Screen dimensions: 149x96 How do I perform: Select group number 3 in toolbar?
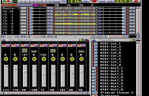coord(30,2)
